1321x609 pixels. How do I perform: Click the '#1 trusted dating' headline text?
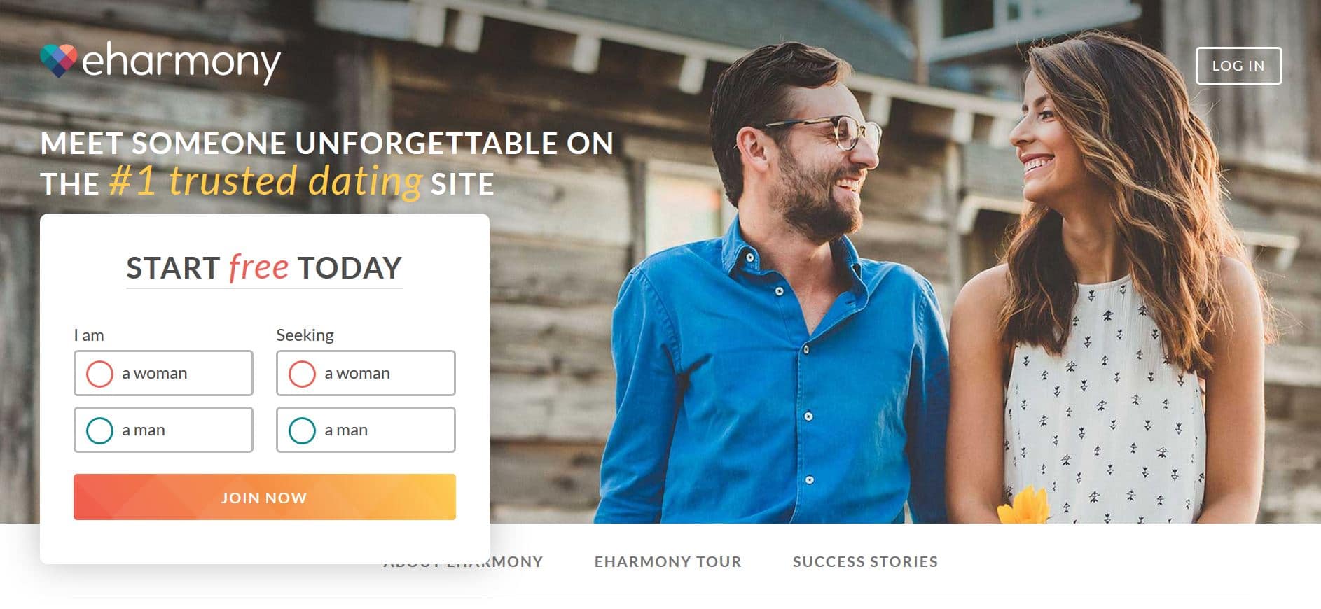265,180
